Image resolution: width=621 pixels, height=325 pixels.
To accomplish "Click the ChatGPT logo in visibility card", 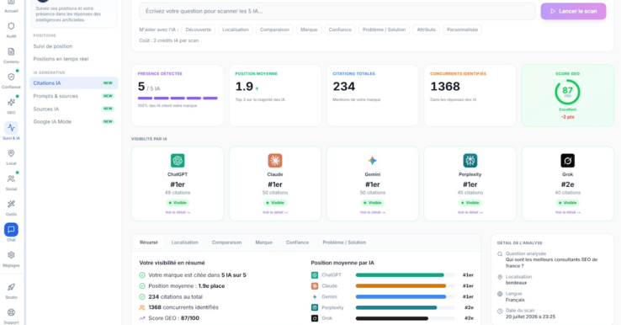I will [x=178, y=161].
